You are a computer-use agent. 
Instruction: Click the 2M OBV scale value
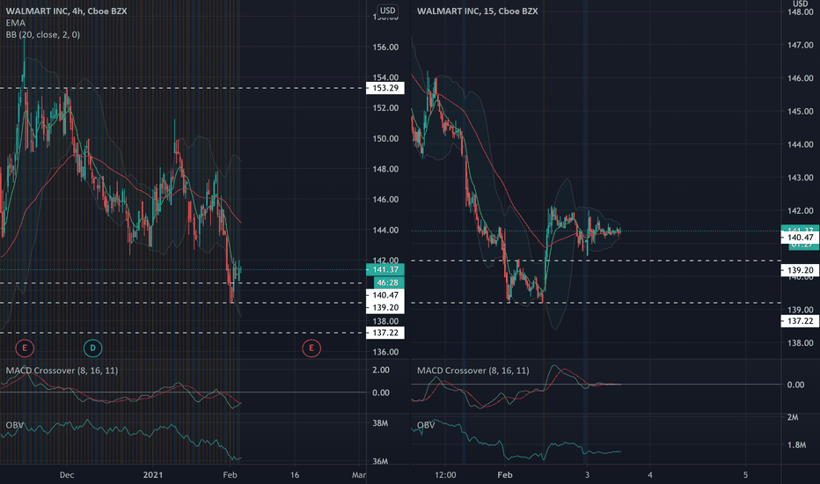click(x=793, y=417)
